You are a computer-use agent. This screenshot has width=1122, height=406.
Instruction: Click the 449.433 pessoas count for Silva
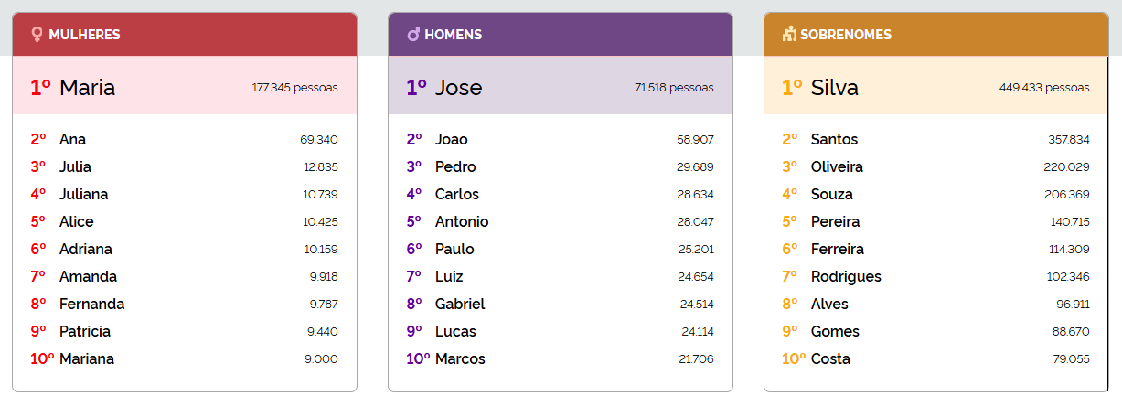pos(1043,88)
